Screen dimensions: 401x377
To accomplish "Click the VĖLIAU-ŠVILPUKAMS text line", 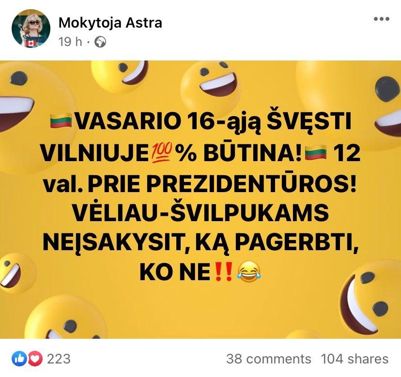I will 201,213.
